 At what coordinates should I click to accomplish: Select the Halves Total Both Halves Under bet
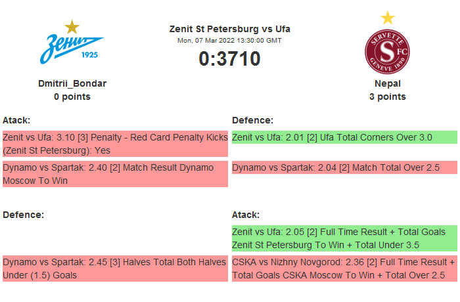click(x=115, y=269)
